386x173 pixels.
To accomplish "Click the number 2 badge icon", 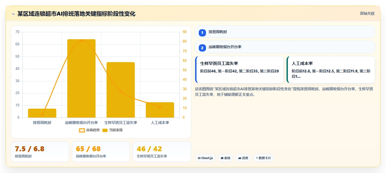I will (x=202, y=48).
